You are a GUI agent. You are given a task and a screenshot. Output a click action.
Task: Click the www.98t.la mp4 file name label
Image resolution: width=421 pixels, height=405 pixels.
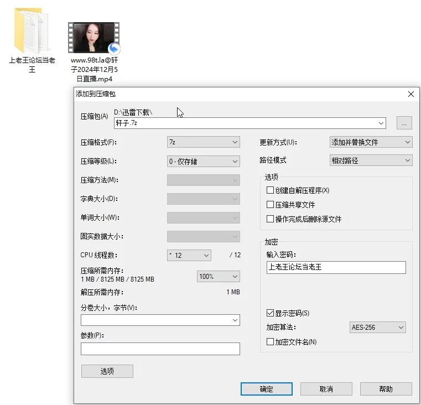[94, 69]
